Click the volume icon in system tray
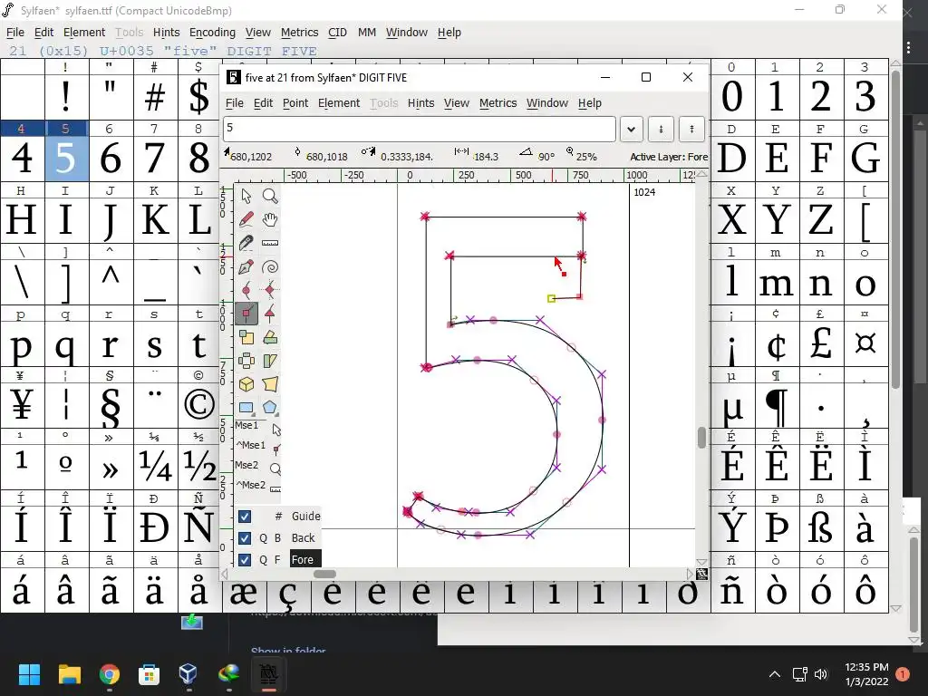928x696 pixels. point(821,674)
